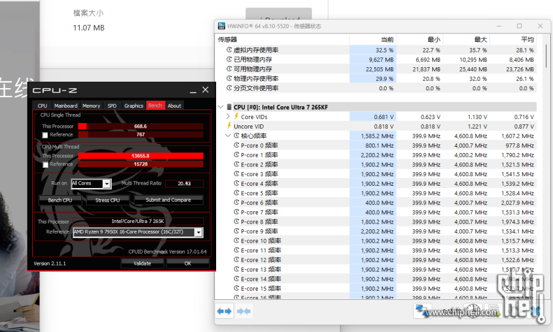Click the clock icon for P-core 0 频率
553x332 pixels.
click(x=236, y=145)
